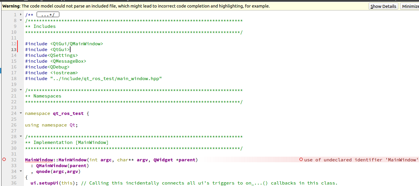Click the callbacks comment on line 36
Viewport: 419px width, 186px height.
(x=209, y=183)
